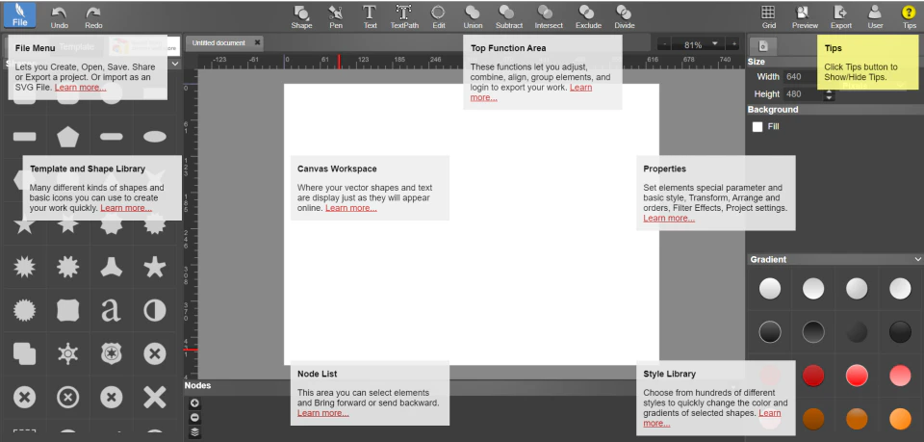
Task: Click the Redo button
Action: tap(93, 17)
